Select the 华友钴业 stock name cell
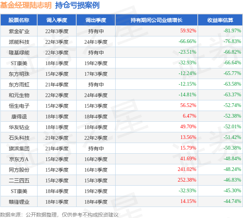Viewport: 243px width, 218px height. (19, 127)
